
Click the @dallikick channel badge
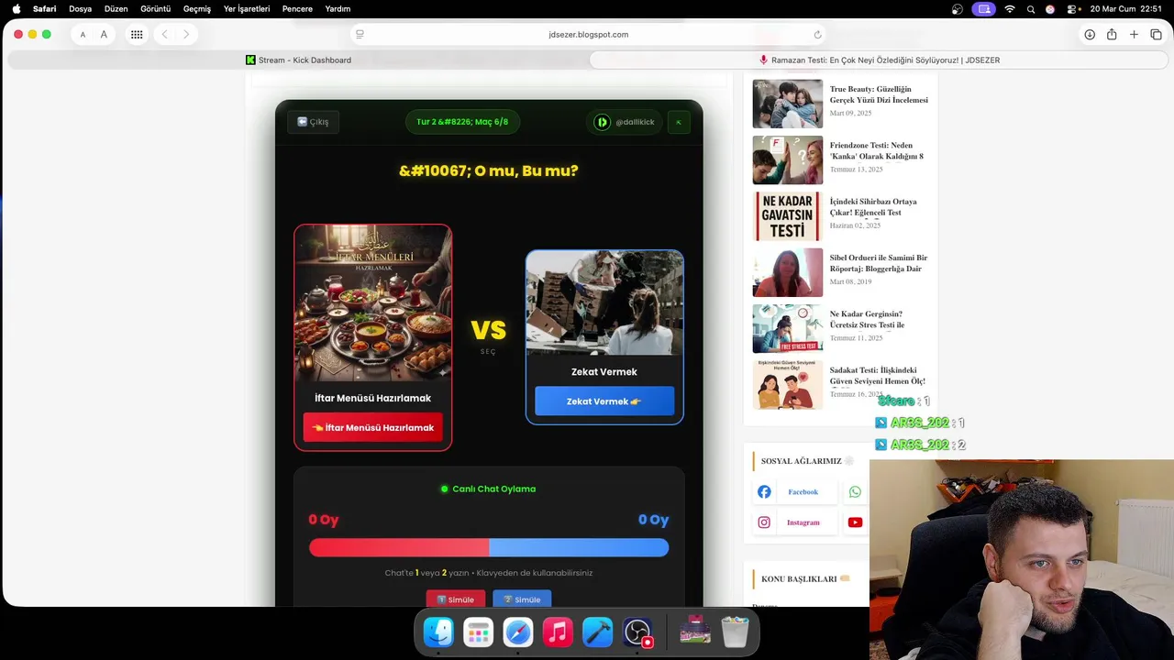(x=624, y=122)
